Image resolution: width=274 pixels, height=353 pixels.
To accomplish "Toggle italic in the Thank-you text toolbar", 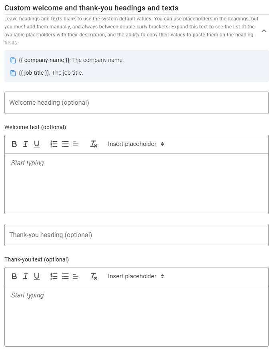I will click(25, 276).
